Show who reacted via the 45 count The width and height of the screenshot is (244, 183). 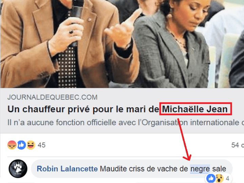coord(41,145)
